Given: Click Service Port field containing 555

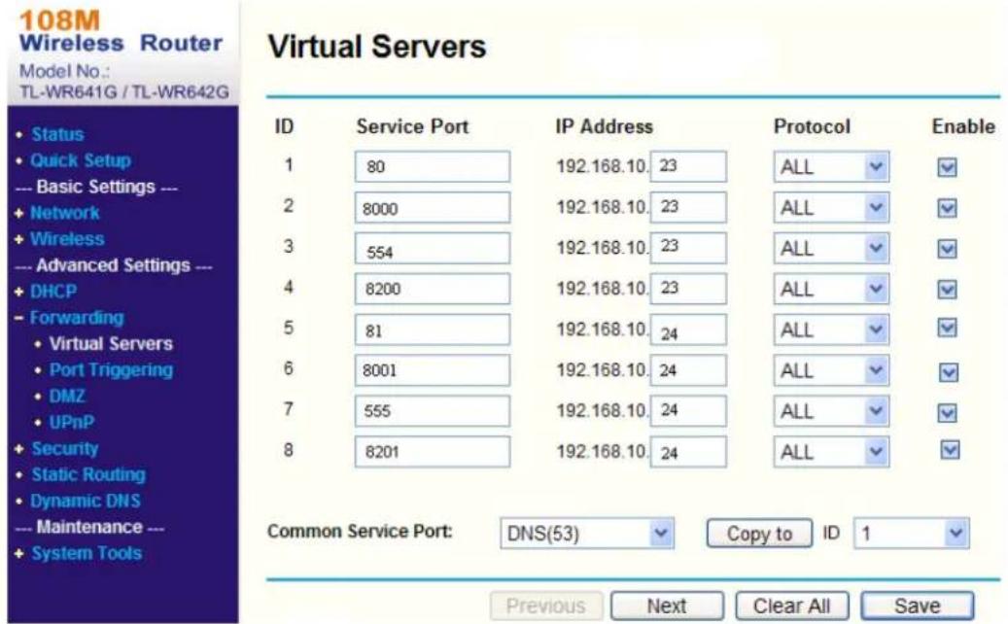Looking at the screenshot, I should pos(432,411).
